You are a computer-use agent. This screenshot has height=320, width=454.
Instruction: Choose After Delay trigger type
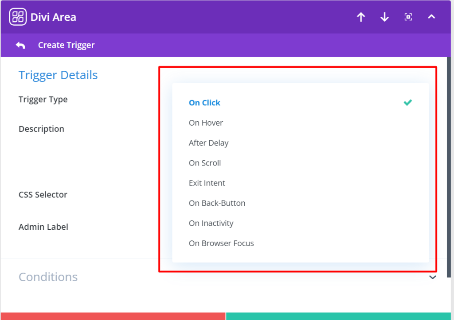300,143
